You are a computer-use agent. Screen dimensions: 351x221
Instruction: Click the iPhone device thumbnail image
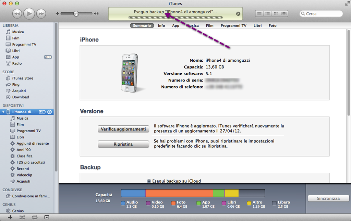pos(130,73)
